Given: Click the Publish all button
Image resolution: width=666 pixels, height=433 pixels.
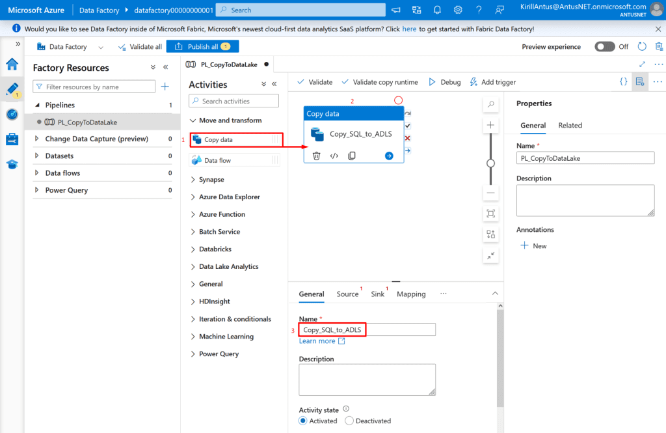Looking at the screenshot, I should 202,47.
